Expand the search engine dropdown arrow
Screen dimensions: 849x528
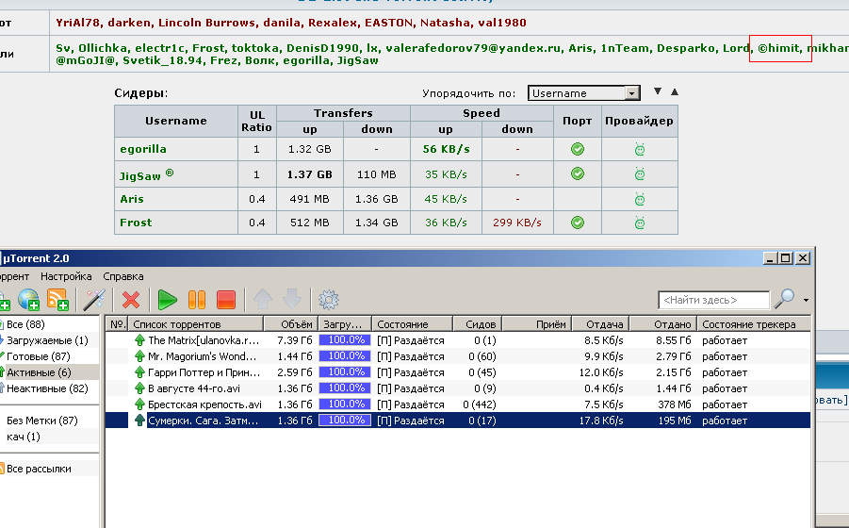tap(806, 301)
